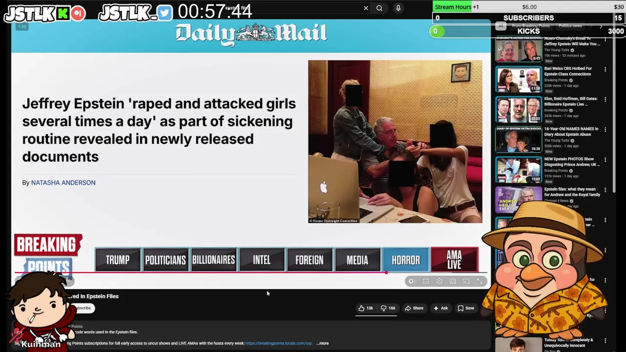Clear the YouTube search box with the X icon

[366, 8]
